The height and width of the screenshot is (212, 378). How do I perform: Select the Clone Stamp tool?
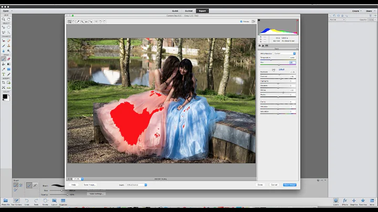(x=9, y=46)
